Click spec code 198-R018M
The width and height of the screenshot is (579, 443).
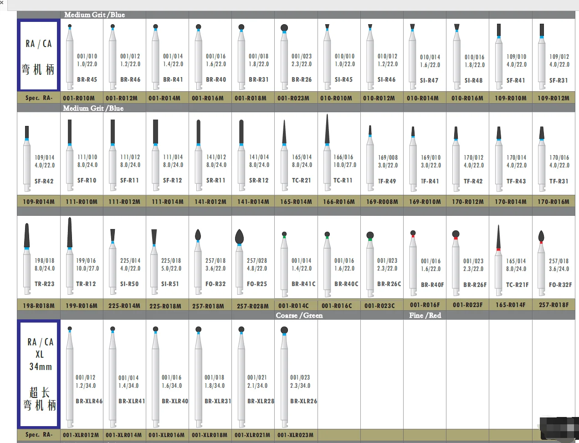(39, 306)
